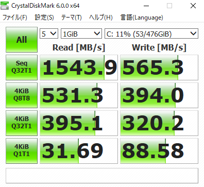Click the Seq read result 1543.9
204x187 pixels.
pos(79,67)
